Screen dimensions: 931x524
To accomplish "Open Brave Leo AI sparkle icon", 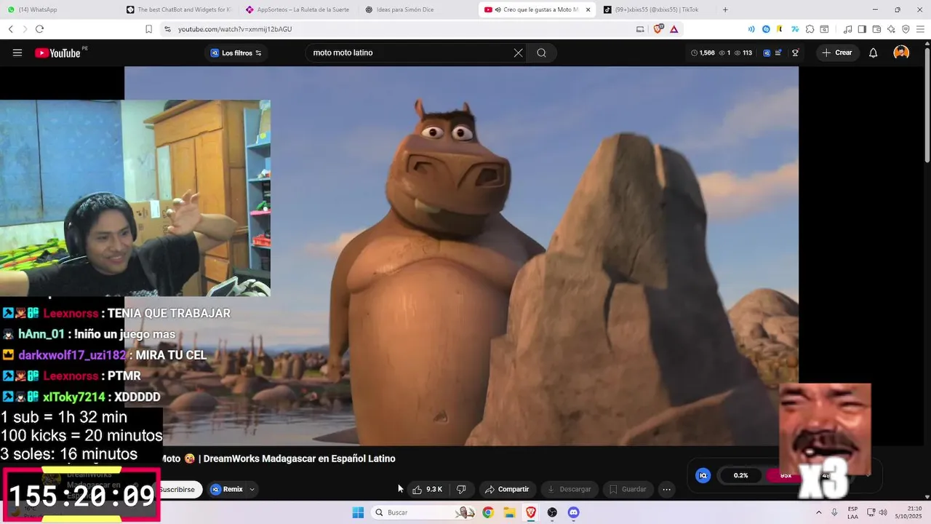I will click(x=891, y=29).
